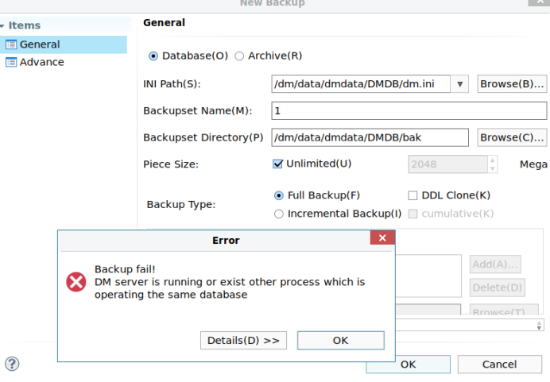The height and width of the screenshot is (382, 550).
Task: Click Browse(B) next to INI Path
Action: pos(512,83)
